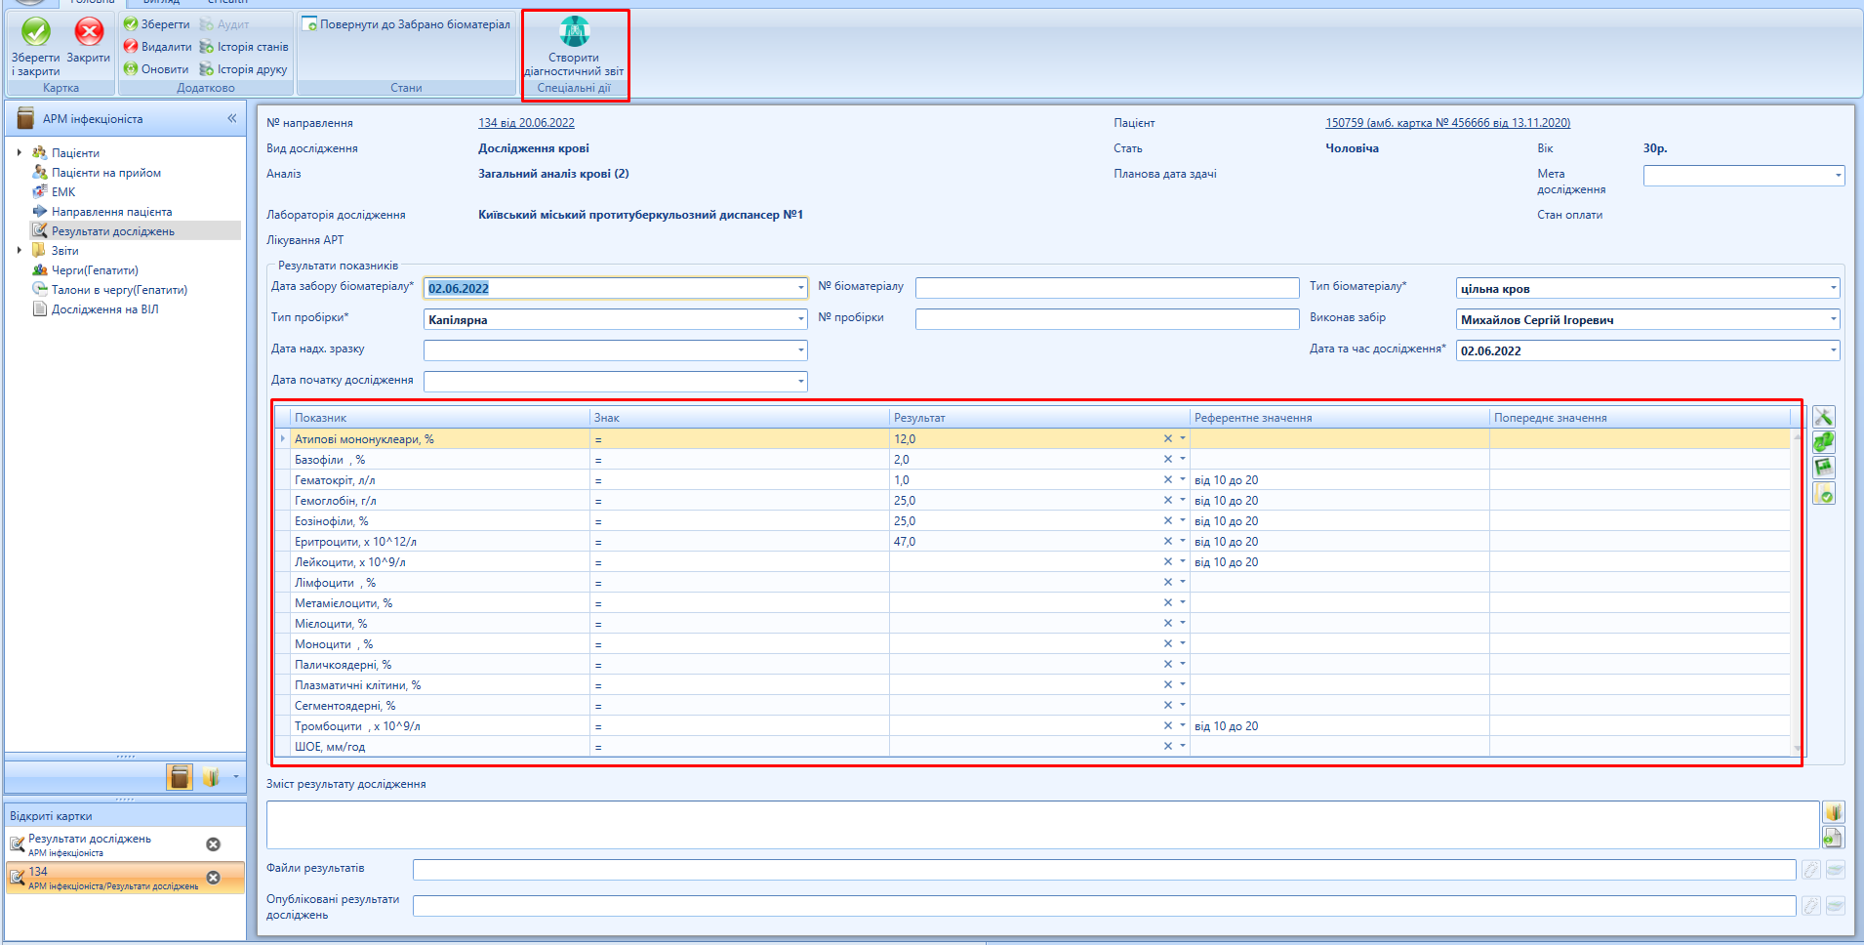
Task: Clear result in ШОЕ, мм/год row
Action: 1167,746
